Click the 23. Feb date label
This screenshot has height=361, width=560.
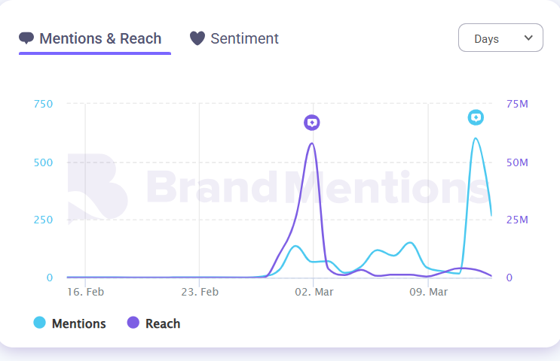[x=200, y=293]
